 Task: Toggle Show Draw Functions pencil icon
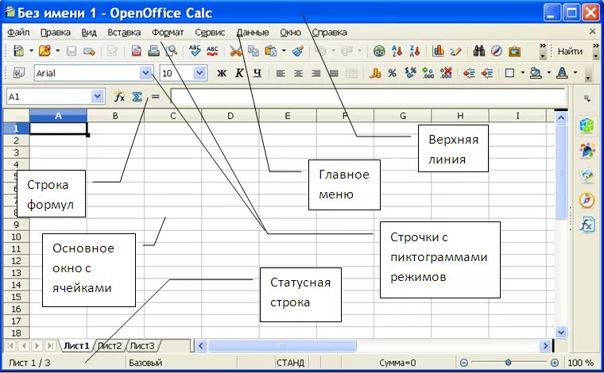pyautogui.click(x=455, y=51)
